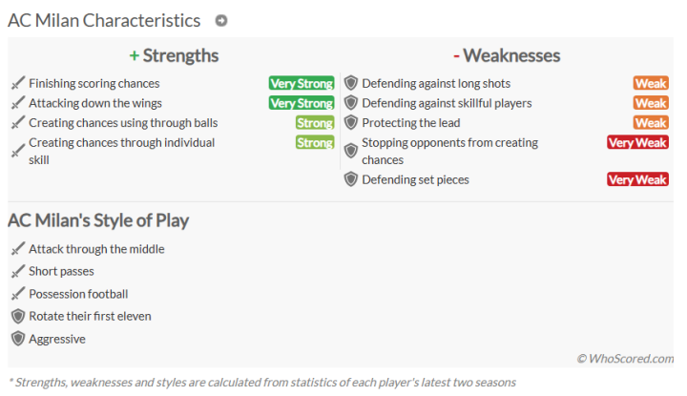The height and width of the screenshot is (396, 687).
Task: Click Stopping opponents from creating chances
Action: pos(449,151)
